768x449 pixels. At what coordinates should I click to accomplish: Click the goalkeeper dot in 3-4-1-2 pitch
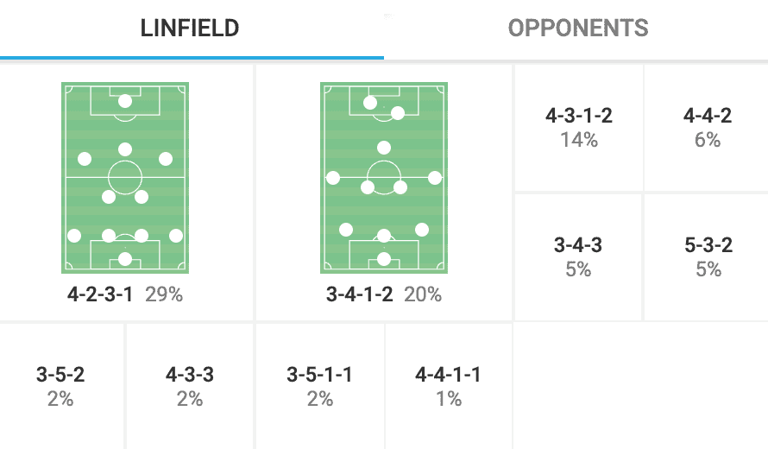[384, 259]
